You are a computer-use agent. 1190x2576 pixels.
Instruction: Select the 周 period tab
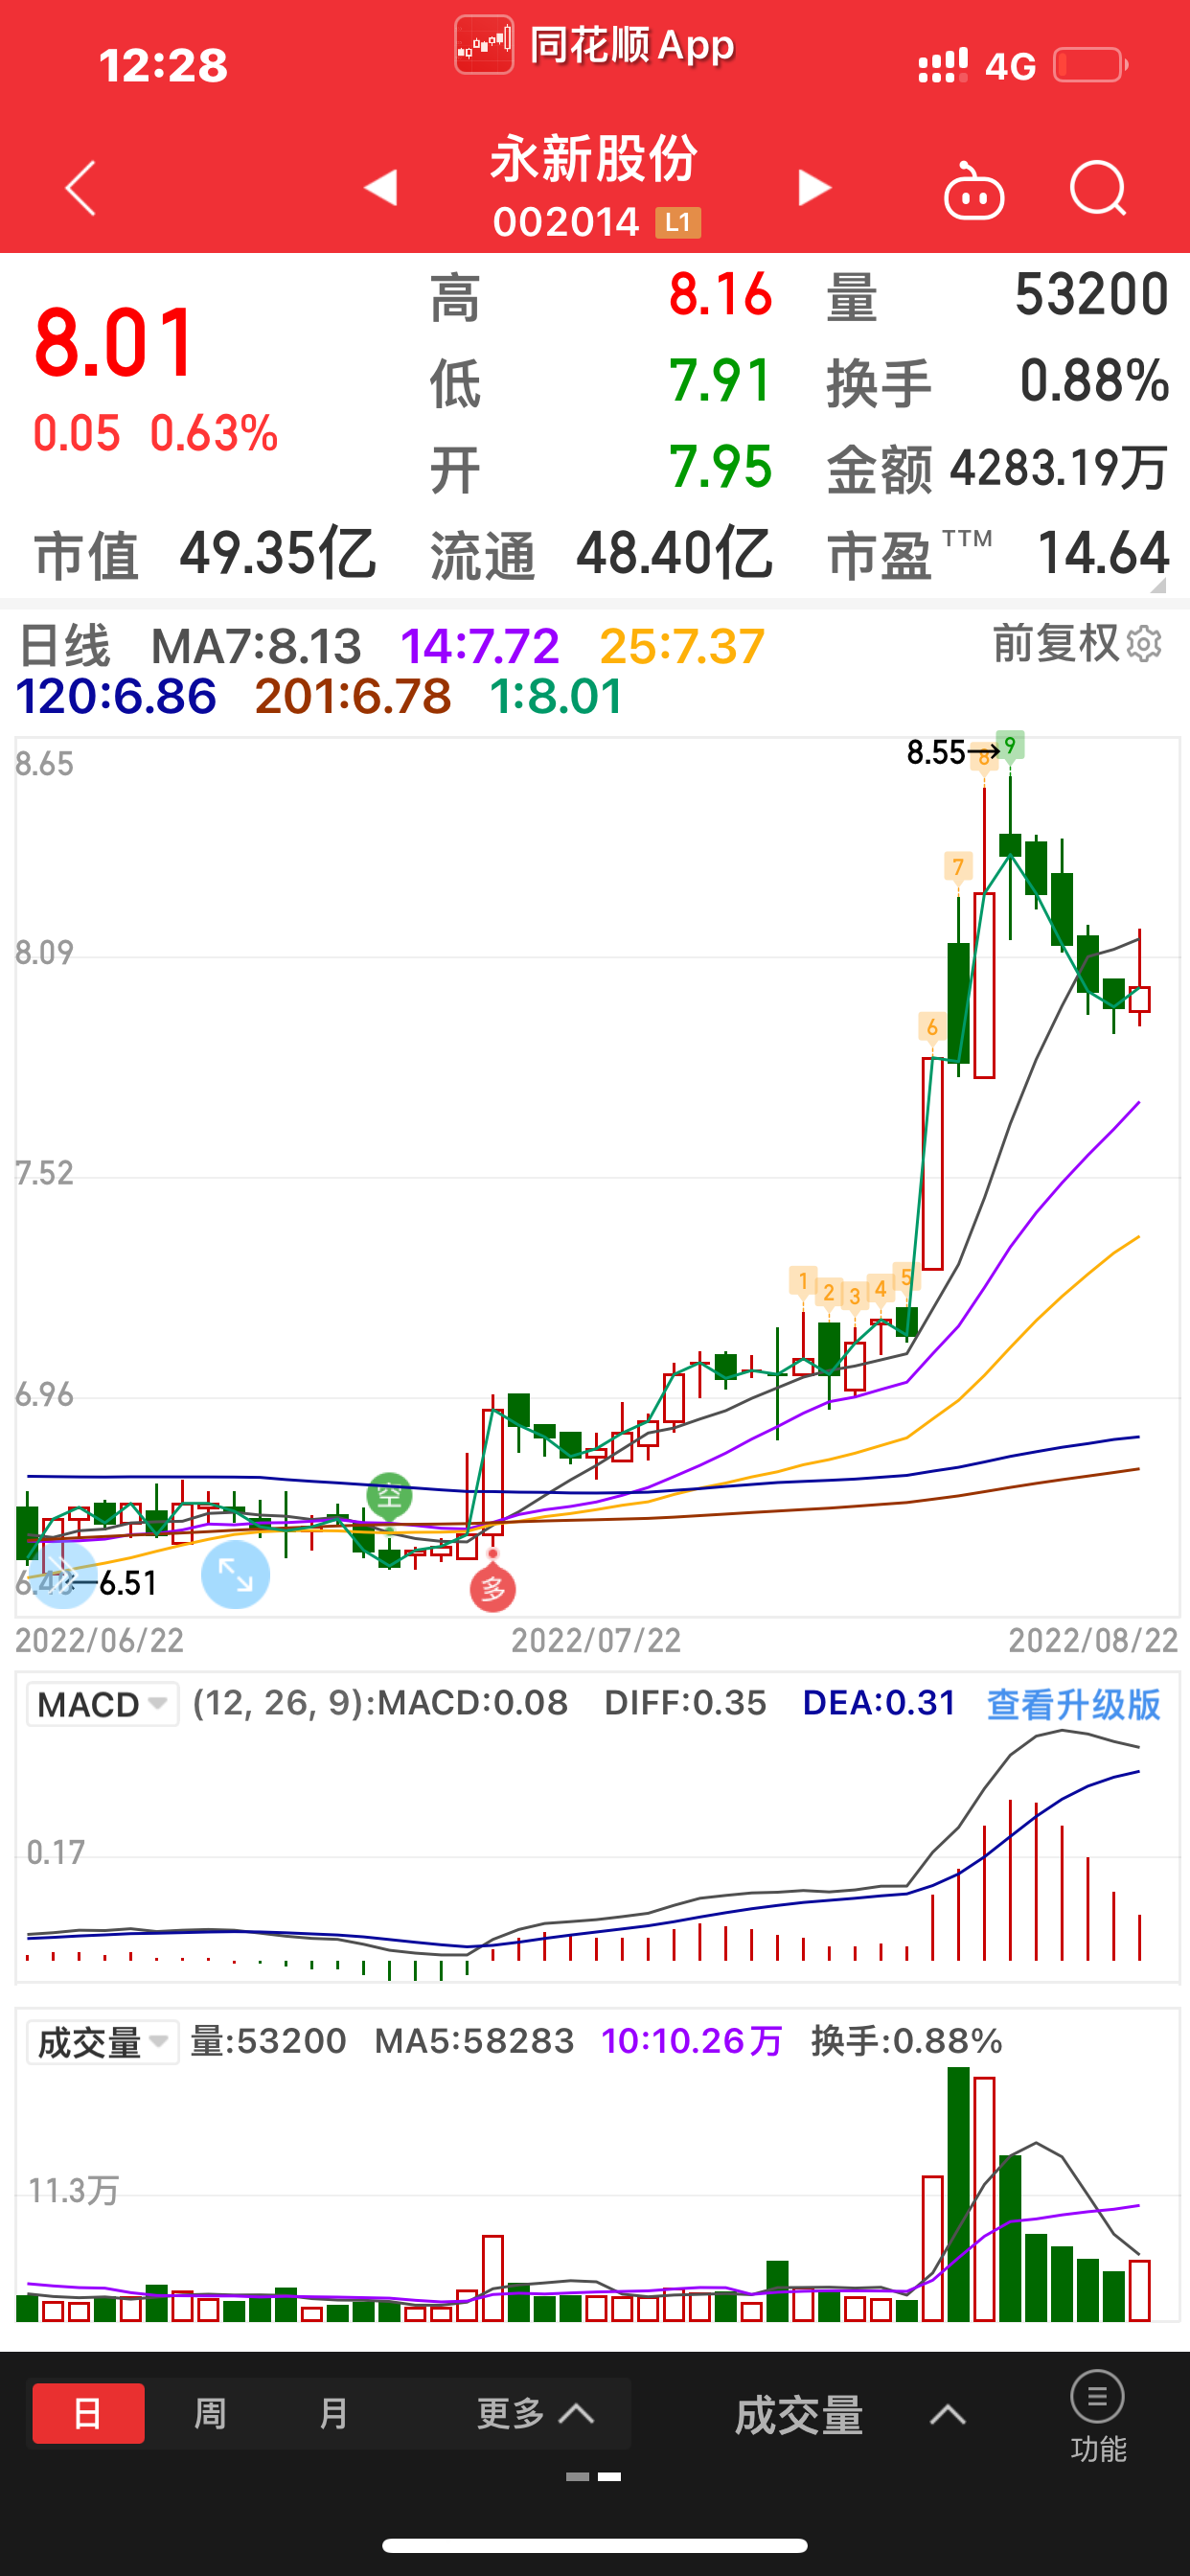tap(210, 2414)
